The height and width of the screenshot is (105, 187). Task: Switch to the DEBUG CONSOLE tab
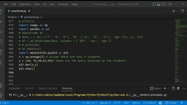pyautogui.click(x=48, y=88)
